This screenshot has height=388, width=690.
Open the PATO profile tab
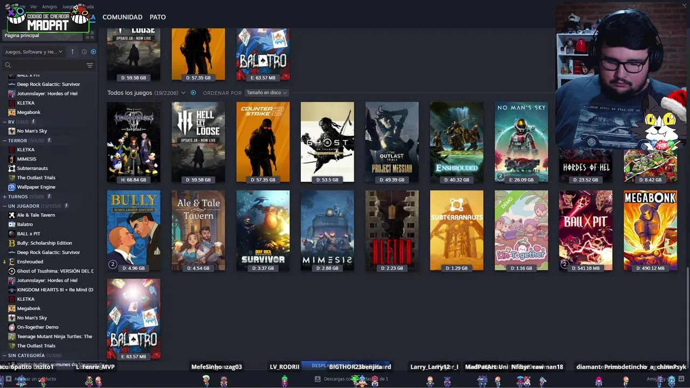tap(157, 17)
